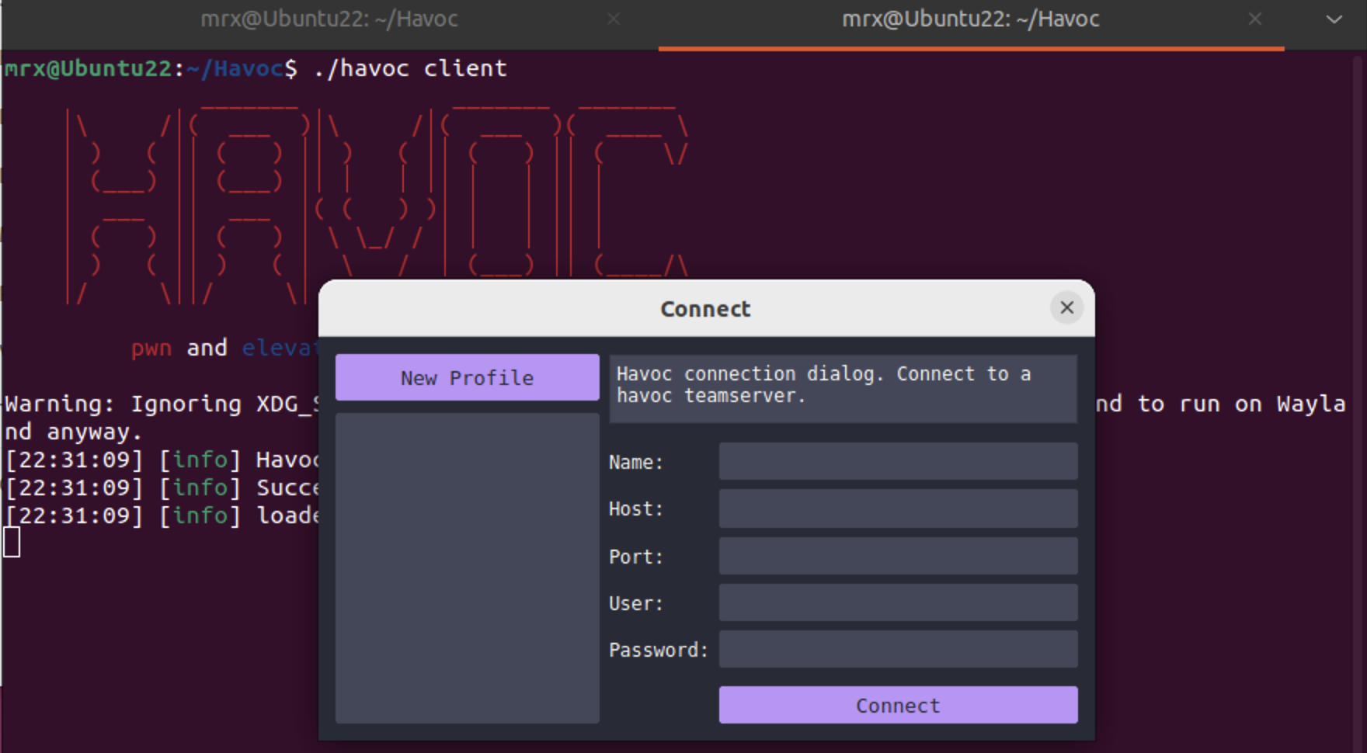Click the 'Name:' label
Screen dimensions: 1367x753
636,463
